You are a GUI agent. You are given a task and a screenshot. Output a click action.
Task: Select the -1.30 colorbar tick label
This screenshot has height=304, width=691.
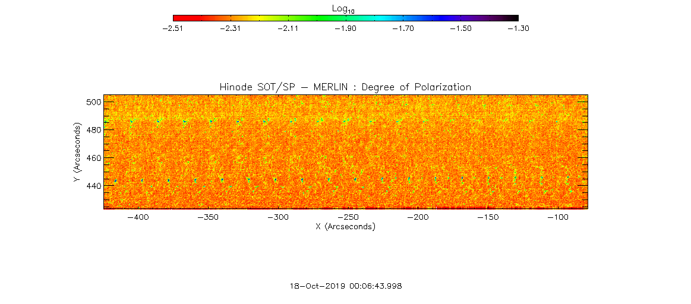coord(518,28)
